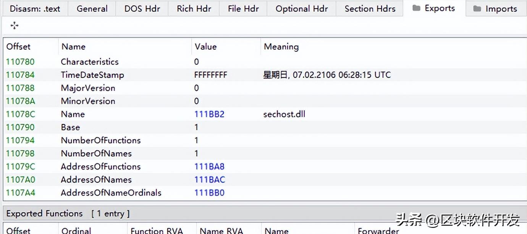
Task: Switch to the File Hdr tab
Action: (243, 8)
